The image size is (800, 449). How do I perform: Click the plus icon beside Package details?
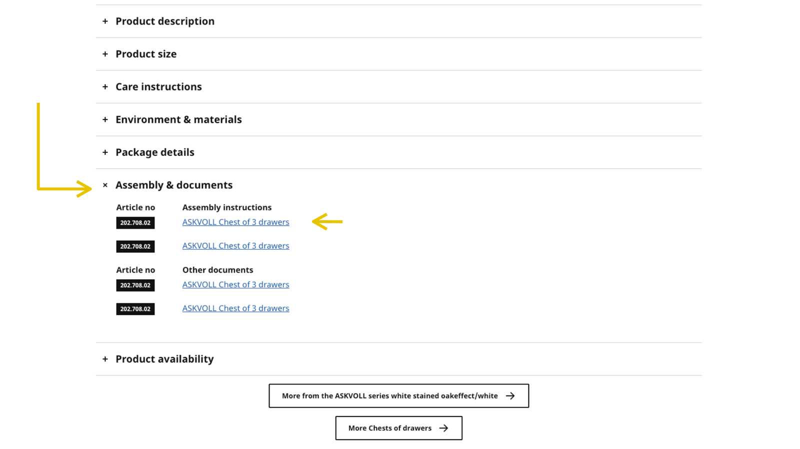[105, 152]
